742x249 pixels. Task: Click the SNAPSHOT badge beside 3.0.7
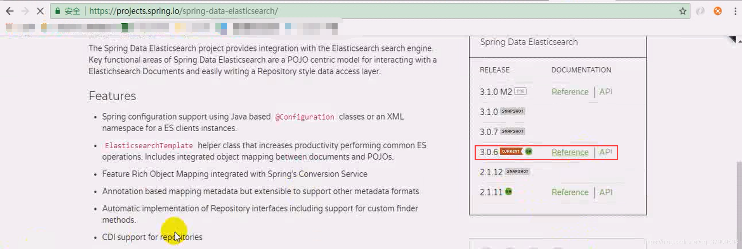click(x=512, y=131)
